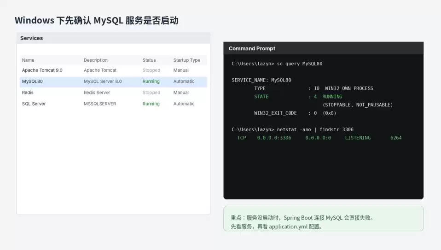The height and width of the screenshot is (250, 441).
Task: Click the note line mentioning application.yml
Action: point(277,227)
